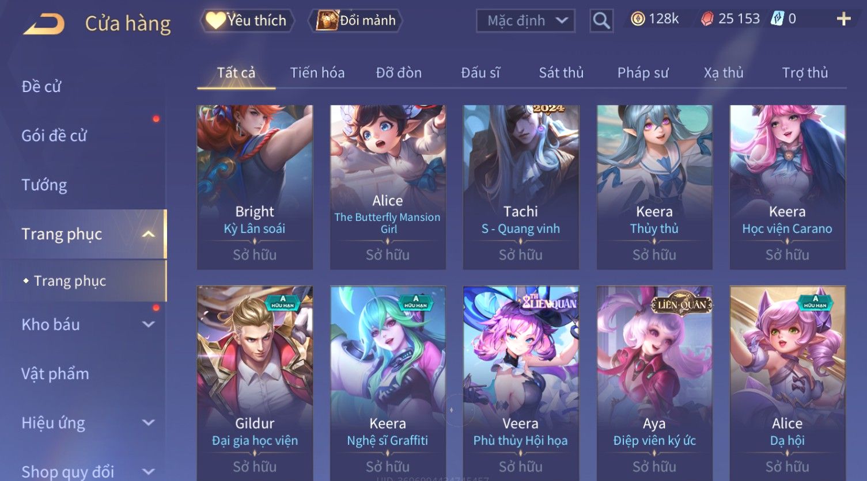This screenshot has height=481, width=867.
Task: Tap the red gem currency icon
Action: point(707,19)
